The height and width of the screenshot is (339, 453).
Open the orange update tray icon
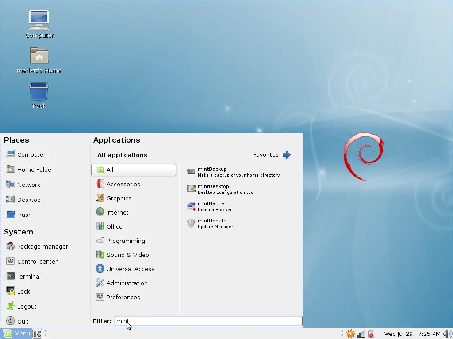[350, 334]
